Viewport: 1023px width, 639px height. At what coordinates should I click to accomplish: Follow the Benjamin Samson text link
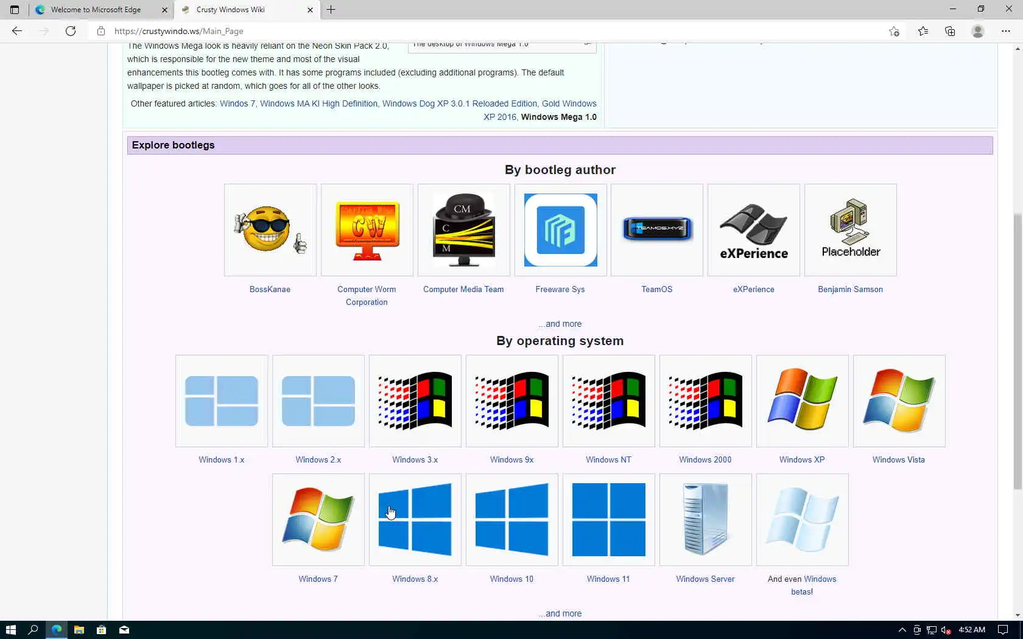(850, 289)
